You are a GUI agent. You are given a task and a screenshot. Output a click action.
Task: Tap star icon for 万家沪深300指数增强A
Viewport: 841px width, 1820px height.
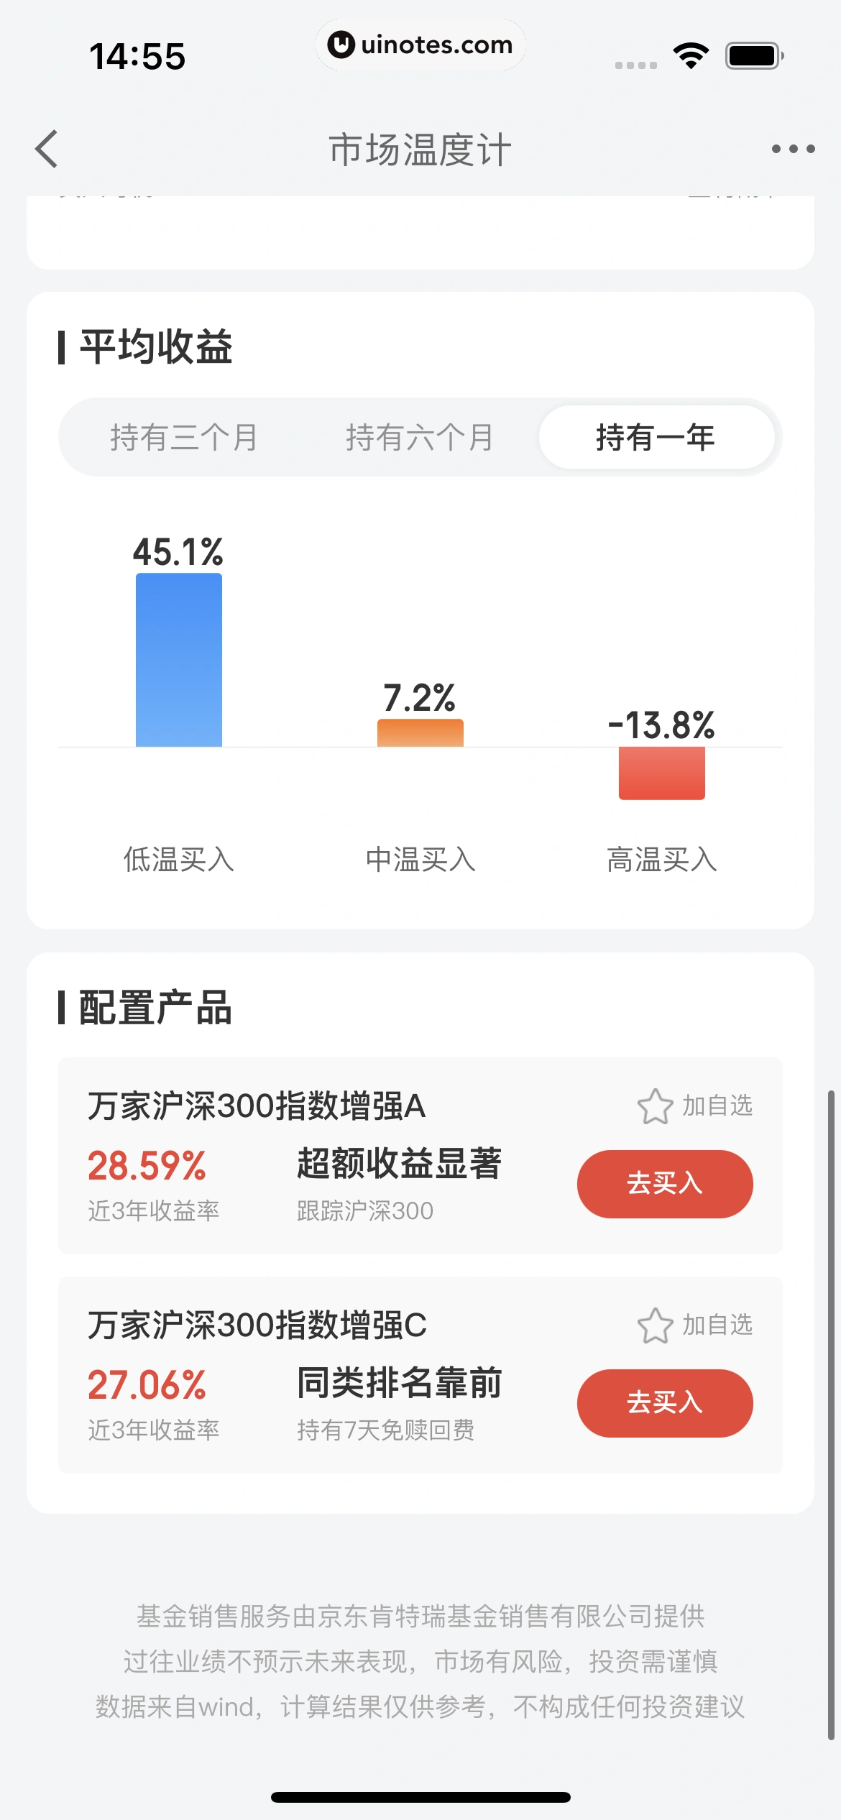coord(655,1106)
